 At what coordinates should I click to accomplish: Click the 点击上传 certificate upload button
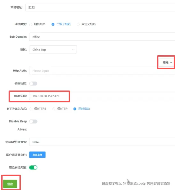tap(37, 155)
